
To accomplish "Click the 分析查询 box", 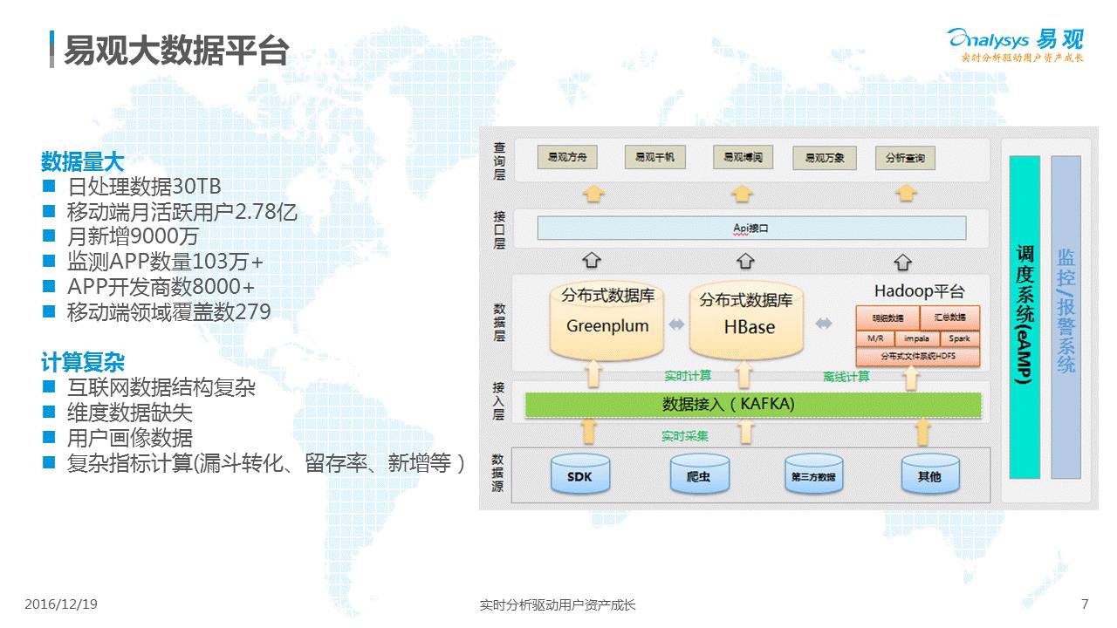I will pos(905,158).
